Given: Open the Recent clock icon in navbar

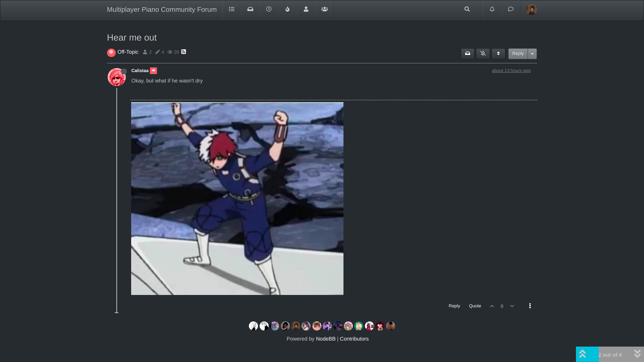Looking at the screenshot, I should click(269, 9).
